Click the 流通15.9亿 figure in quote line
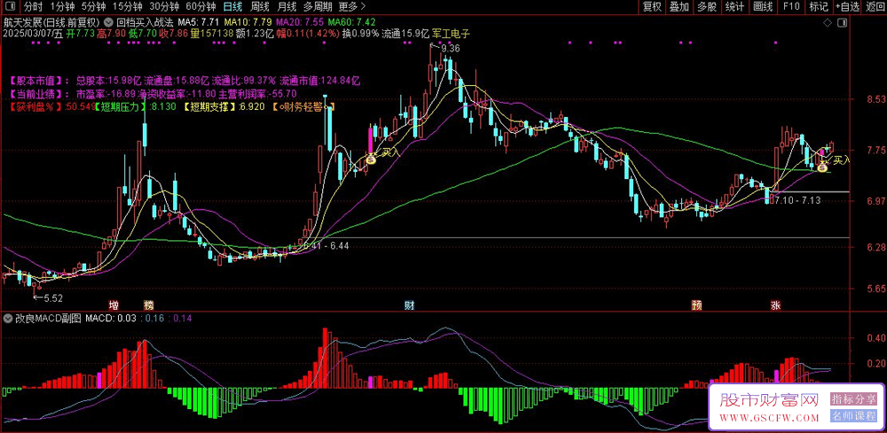 405,34
